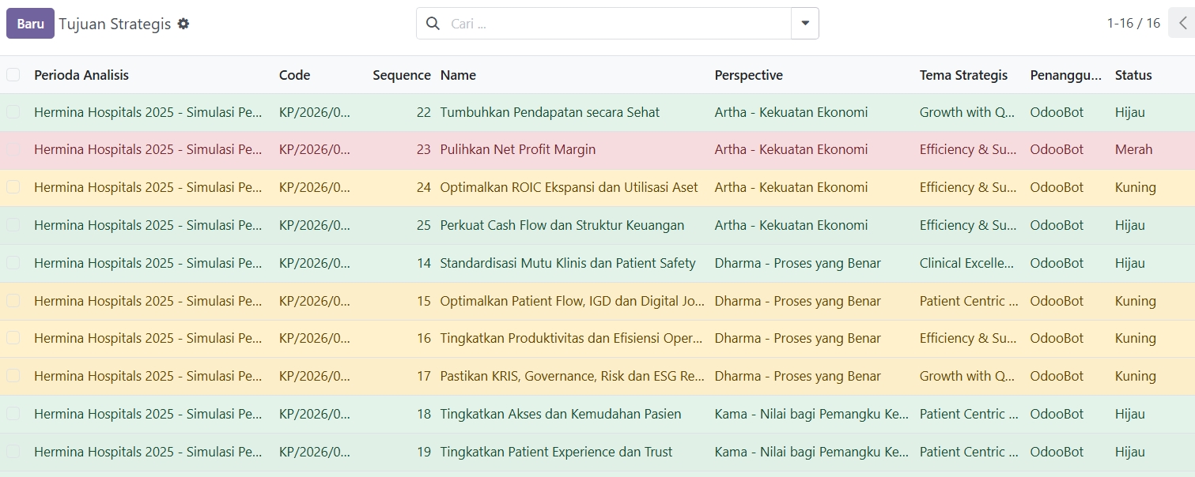Click Kama perspective in sequence 18 row

tap(811, 414)
